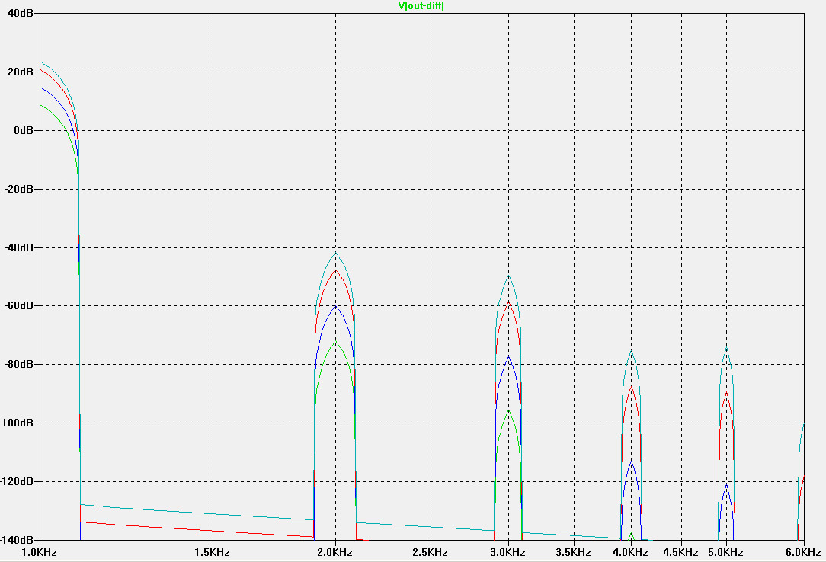Image resolution: width=826 pixels, height=562 pixels.
Task: Click the cyan peak at 4.0KHz
Action: point(631,350)
